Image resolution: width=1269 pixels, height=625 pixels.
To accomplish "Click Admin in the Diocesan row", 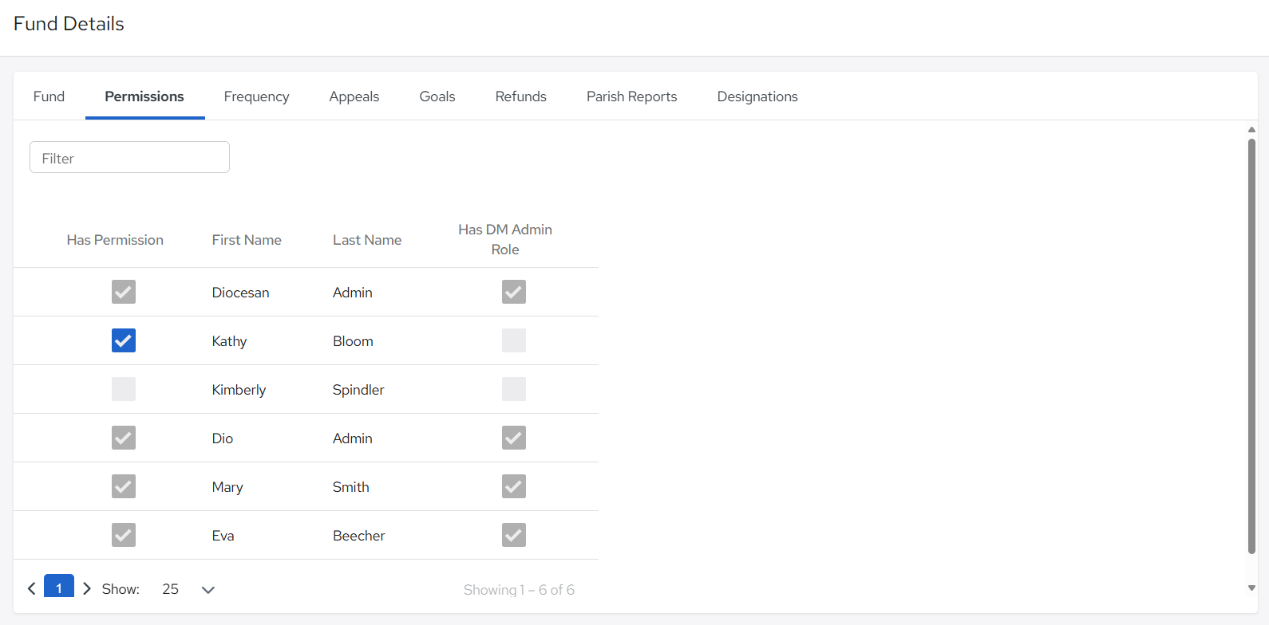I will (x=352, y=293).
